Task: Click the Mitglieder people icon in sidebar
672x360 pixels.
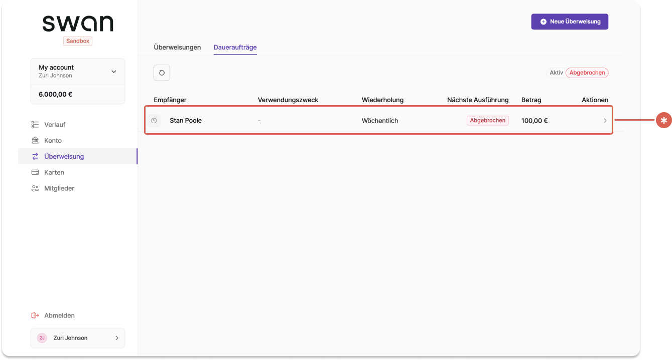Action: tap(35, 188)
